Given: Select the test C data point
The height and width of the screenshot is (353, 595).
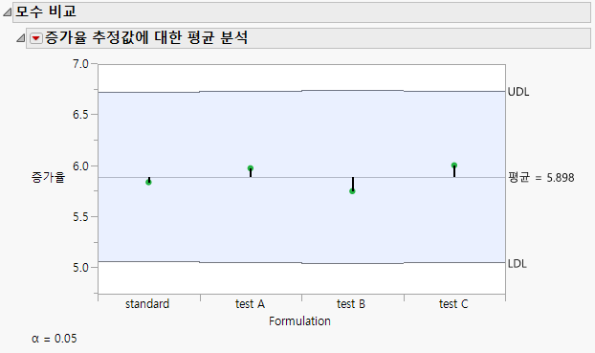Looking at the screenshot, I should pos(454,165).
